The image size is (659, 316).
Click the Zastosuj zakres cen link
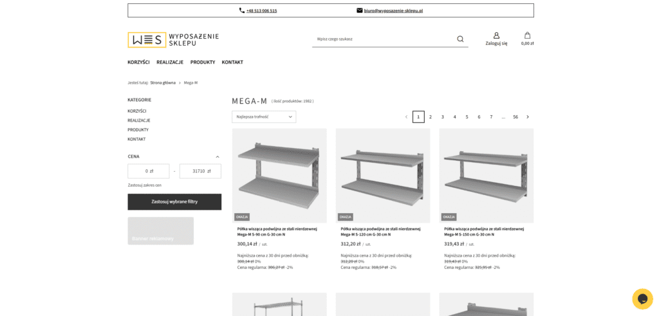pos(145,185)
